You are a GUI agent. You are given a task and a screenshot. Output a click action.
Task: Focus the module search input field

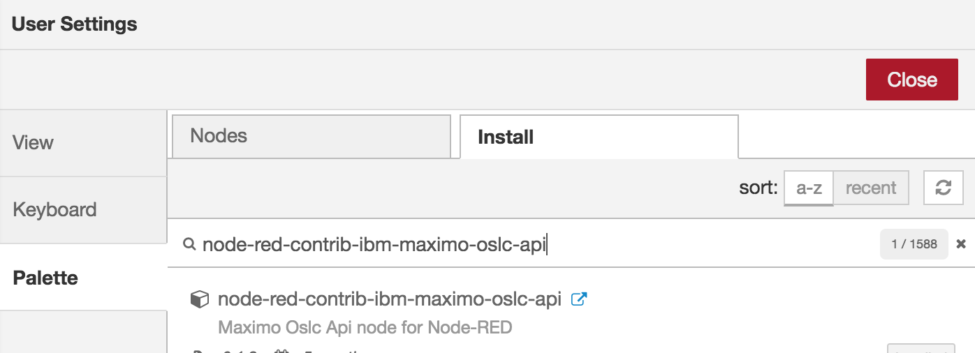(538, 244)
